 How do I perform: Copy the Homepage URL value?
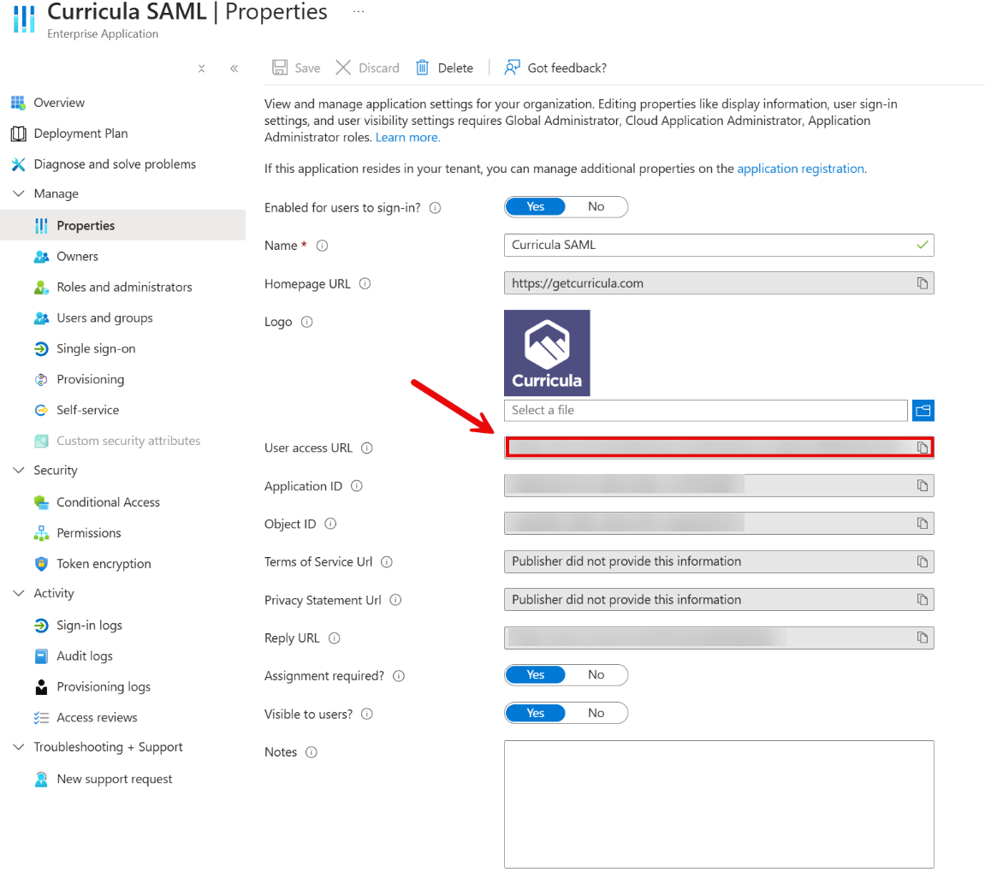coord(922,282)
